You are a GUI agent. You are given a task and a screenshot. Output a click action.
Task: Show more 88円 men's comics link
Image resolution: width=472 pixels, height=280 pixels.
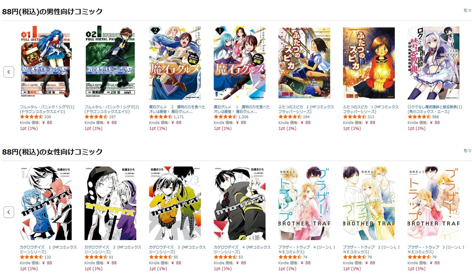tap(468, 10)
